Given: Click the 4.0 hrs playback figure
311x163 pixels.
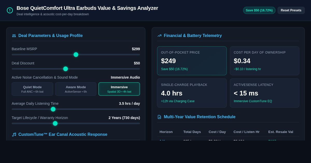Looking at the screenshot, I should [x=172, y=93].
